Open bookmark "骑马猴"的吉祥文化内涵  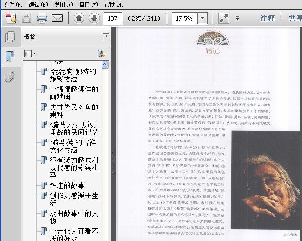(73, 146)
